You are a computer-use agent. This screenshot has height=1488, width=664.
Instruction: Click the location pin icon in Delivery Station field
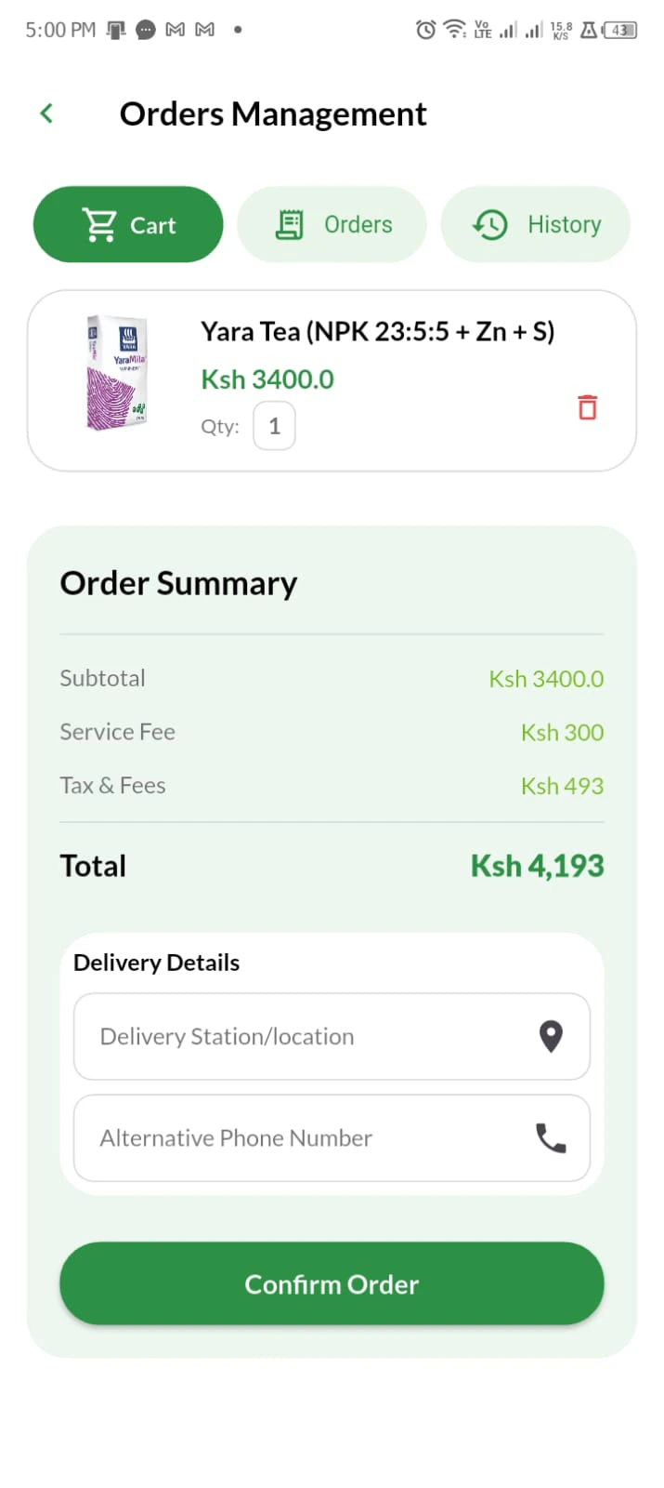point(552,1036)
